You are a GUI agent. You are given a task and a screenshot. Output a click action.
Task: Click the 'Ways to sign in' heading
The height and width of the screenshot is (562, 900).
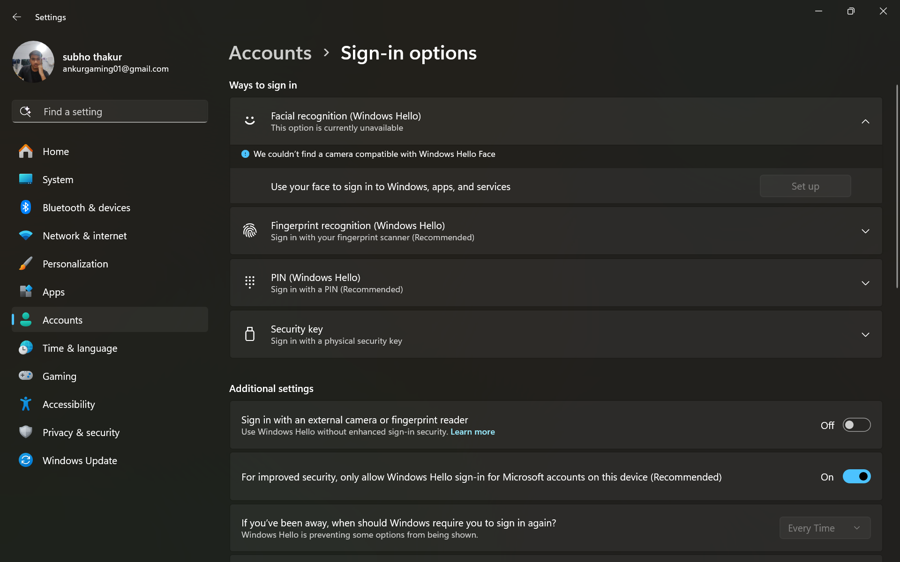pos(263,85)
